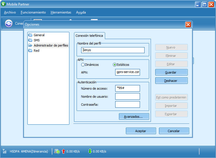Click the green download speed arrow
Screen dimensions: 216x158
(x=90, y=151)
